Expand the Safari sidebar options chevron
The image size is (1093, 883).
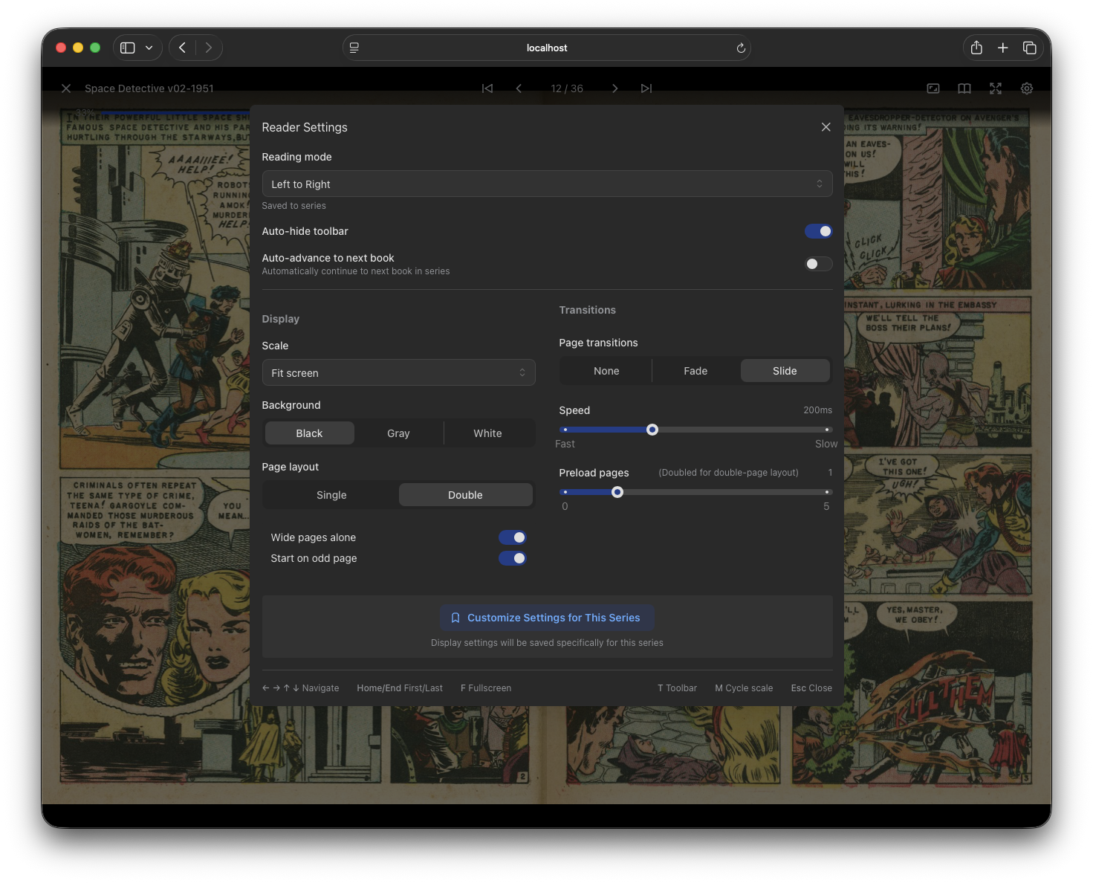click(x=149, y=47)
